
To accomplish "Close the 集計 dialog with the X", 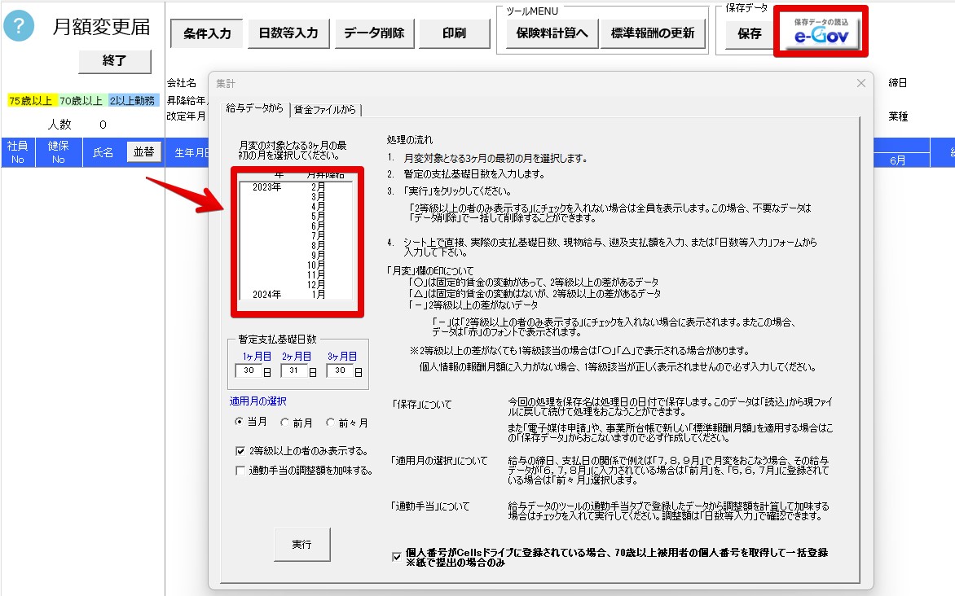I will pyautogui.click(x=860, y=83).
